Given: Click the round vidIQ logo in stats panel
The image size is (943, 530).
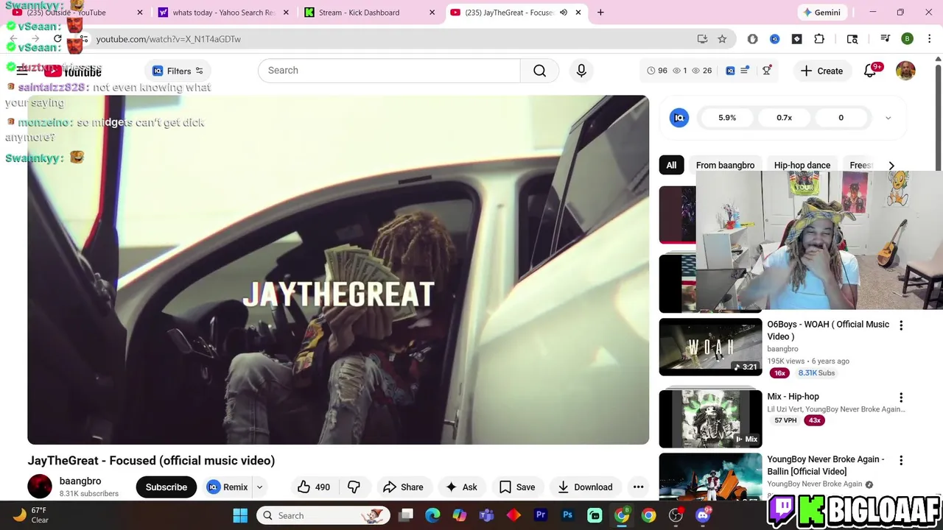Looking at the screenshot, I should [679, 118].
